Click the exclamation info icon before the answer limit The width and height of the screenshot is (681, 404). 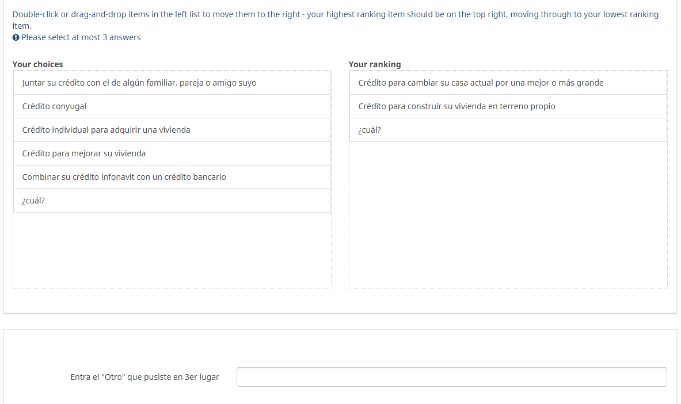click(x=16, y=37)
